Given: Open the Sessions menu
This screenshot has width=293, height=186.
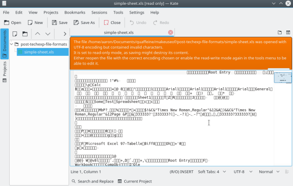Looking at the screenshot, I should click(x=99, y=13).
